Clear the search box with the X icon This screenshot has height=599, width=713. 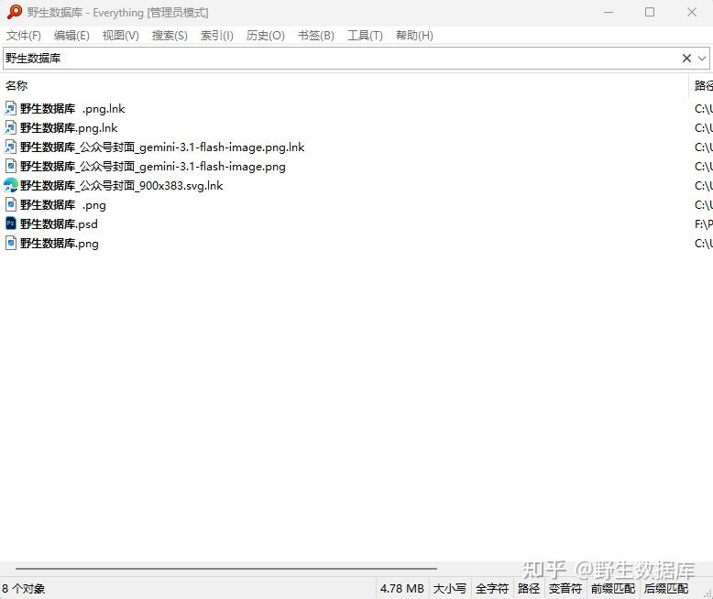click(x=686, y=59)
